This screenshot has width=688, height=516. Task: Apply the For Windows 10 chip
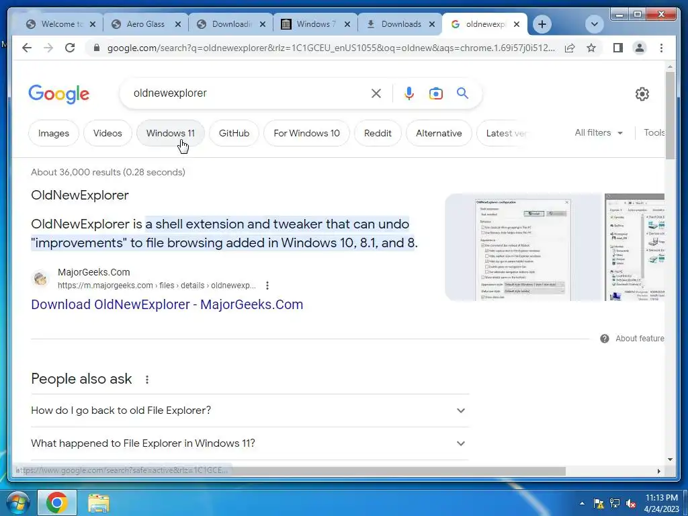point(306,133)
